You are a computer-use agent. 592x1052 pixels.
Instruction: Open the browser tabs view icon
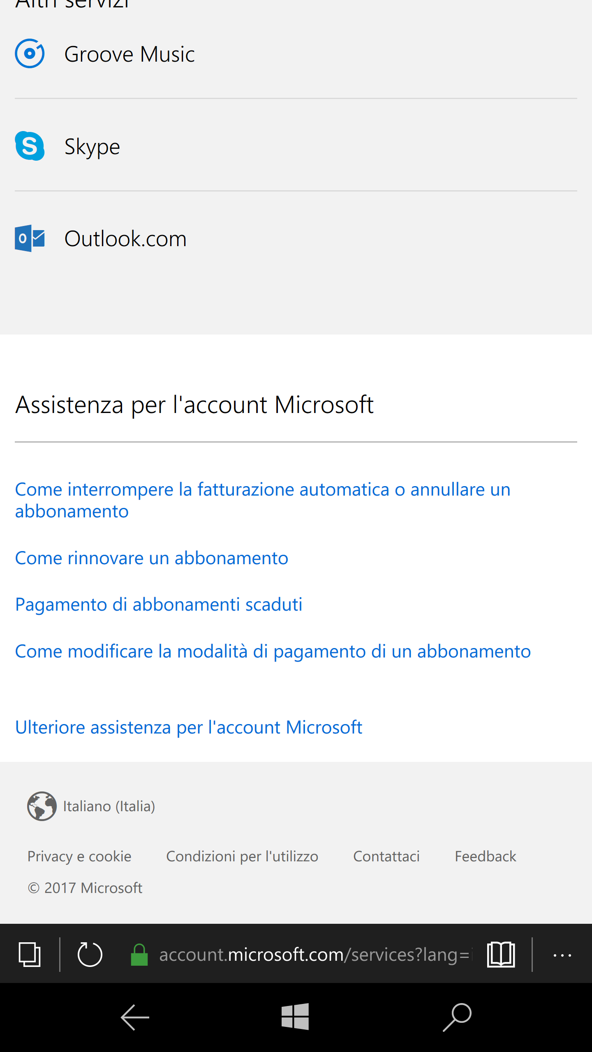pos(30,954)
